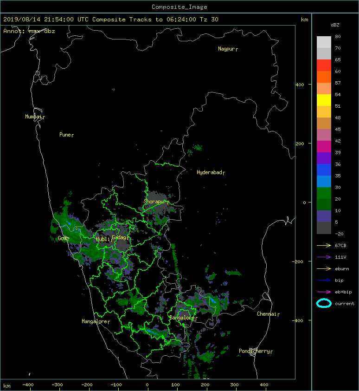The height and width of the screenshot is (391, 359).
Task: Click the Nagpur city label
Action: pos(226,49)
